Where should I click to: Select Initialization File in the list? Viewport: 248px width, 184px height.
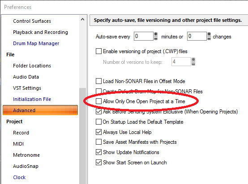pos(32,99)
